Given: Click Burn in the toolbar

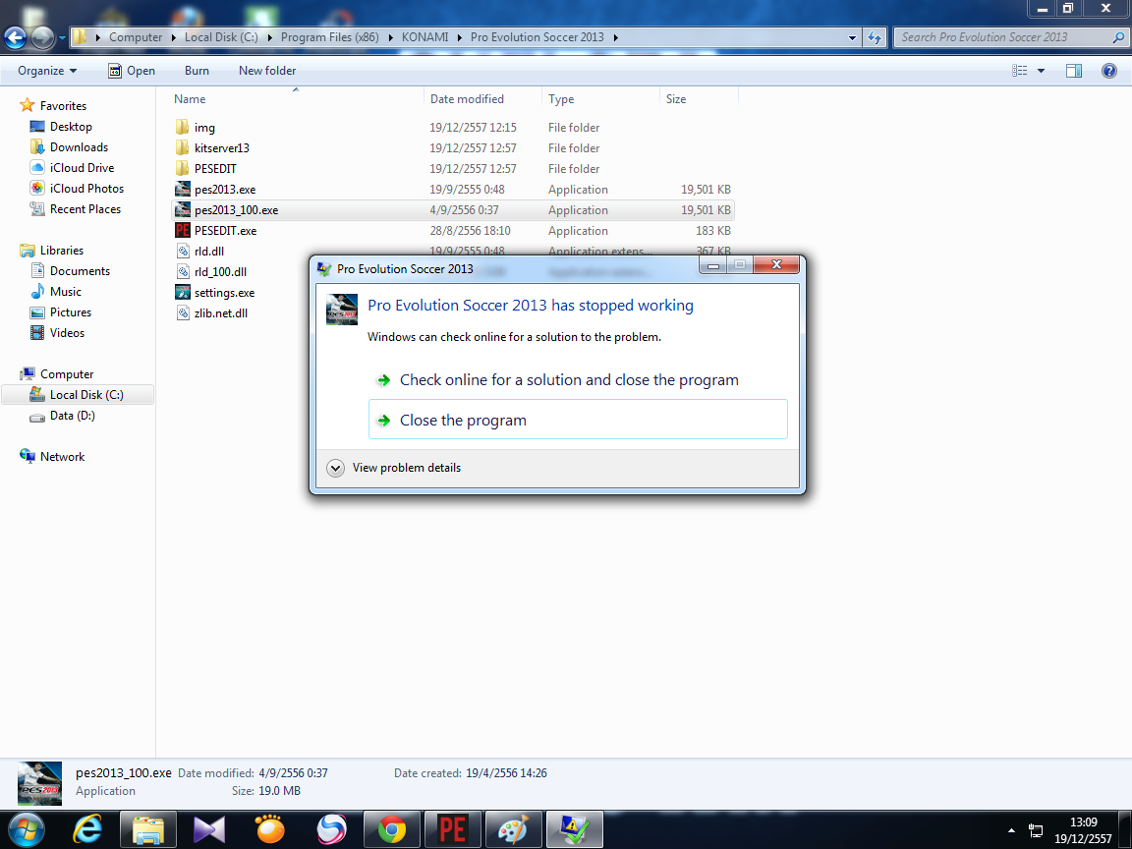Looking at the screenshot, I should (x=197, y=71).
